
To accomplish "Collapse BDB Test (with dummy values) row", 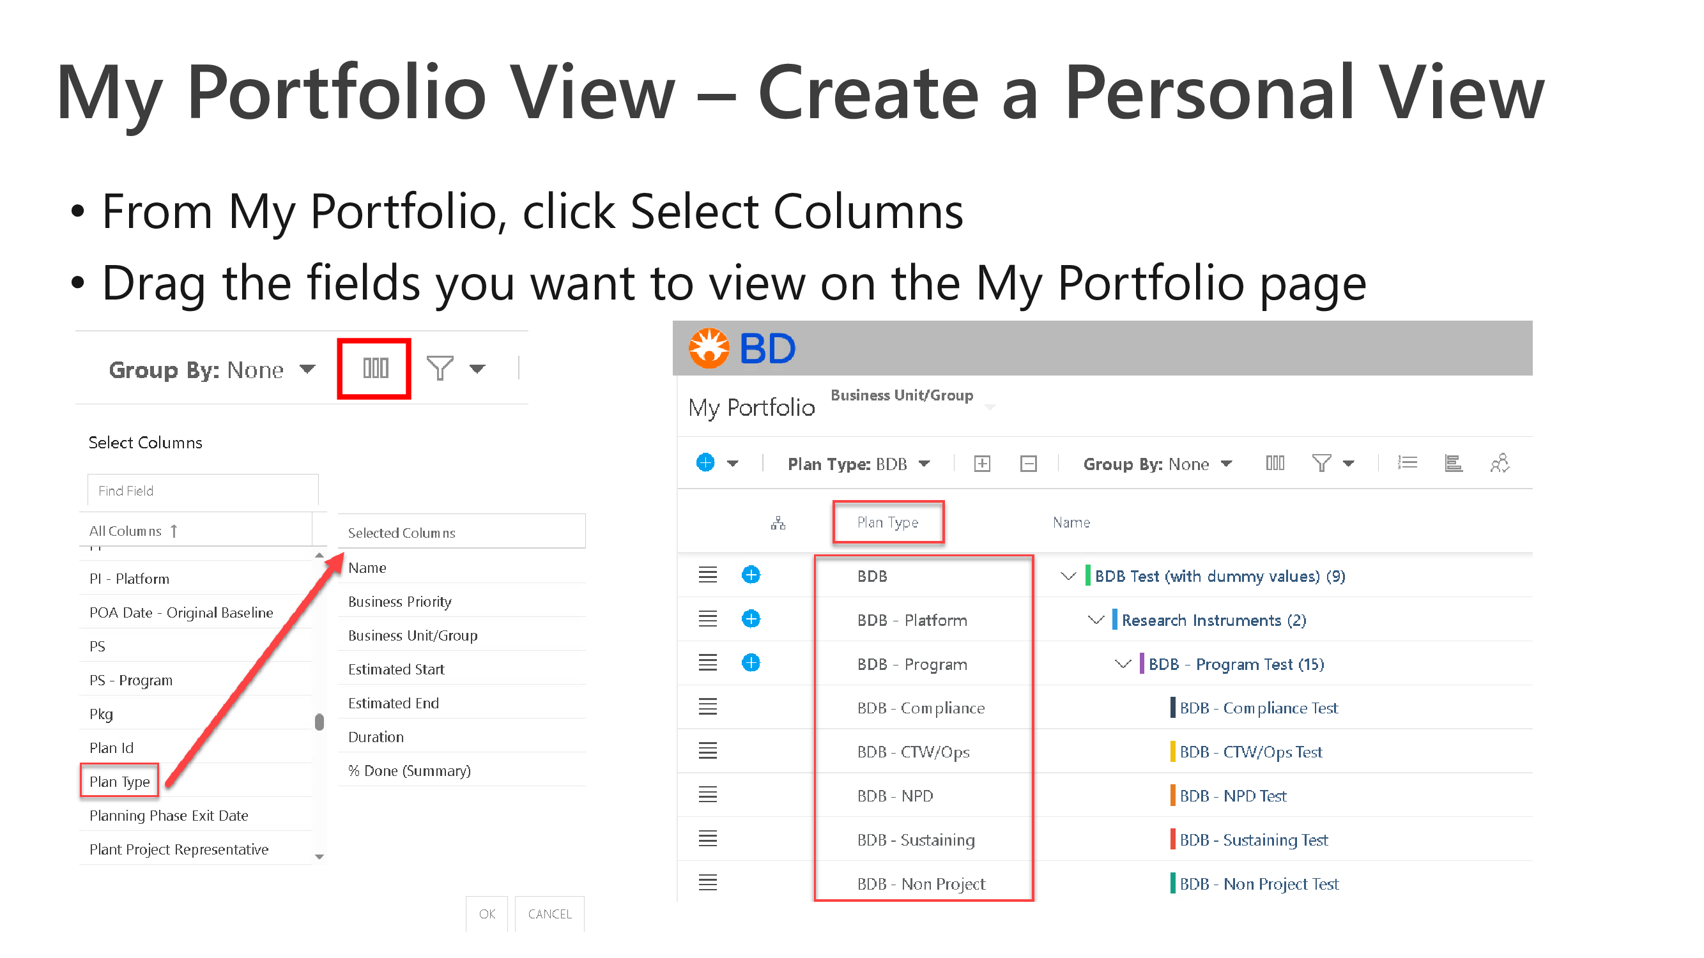I will 1068,576.
